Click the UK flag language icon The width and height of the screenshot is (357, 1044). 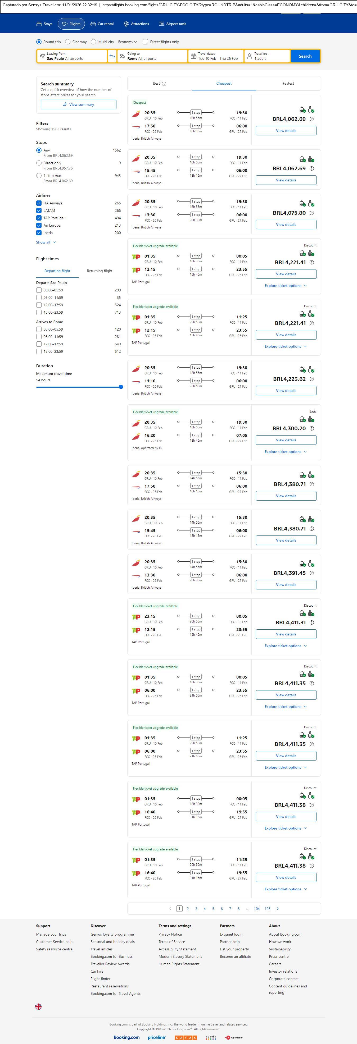click(x=39, y=1006)
